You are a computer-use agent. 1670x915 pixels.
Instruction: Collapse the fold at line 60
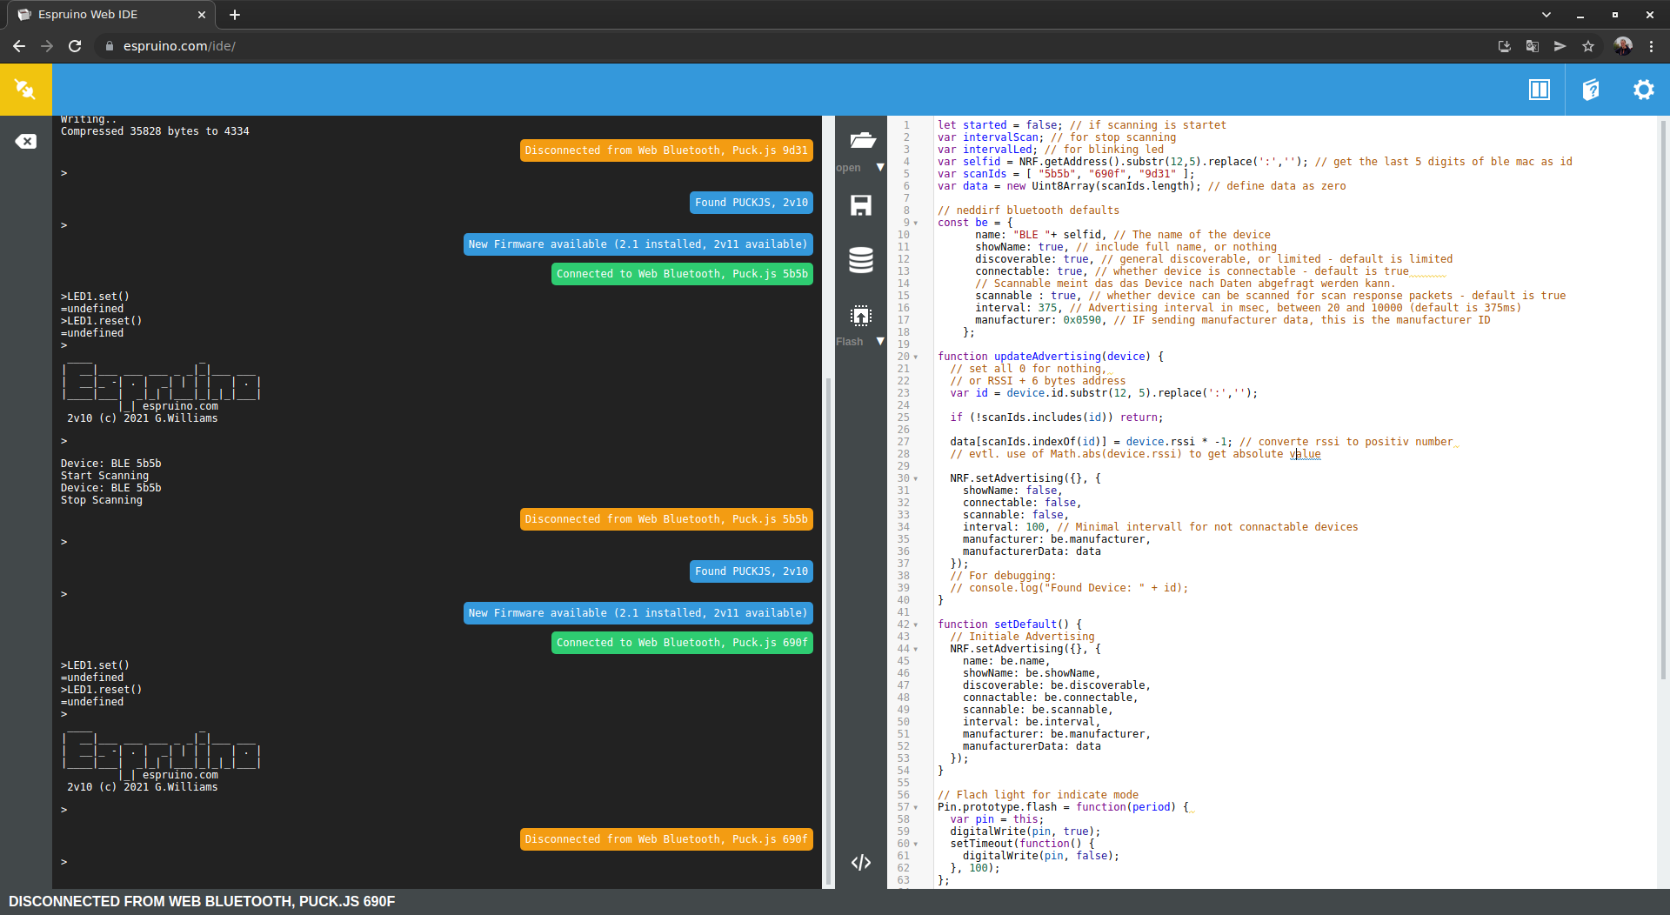[x=916, y=844]
